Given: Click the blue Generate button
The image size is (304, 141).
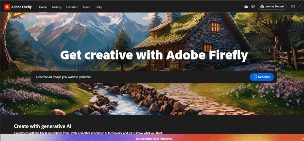Looking at the screenshot, I should [262, 77].
